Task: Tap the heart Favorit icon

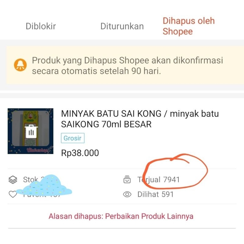Action: 13,194
